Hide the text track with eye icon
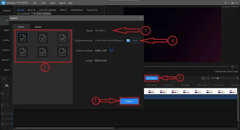Image resolution: width=240 pixels, height=130 pixels. pyautogui.click(x=11, y=119)
